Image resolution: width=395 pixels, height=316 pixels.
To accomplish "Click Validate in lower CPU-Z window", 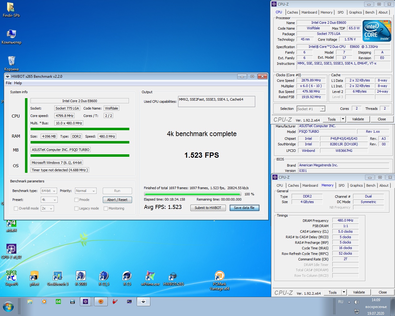I will 359,292.
